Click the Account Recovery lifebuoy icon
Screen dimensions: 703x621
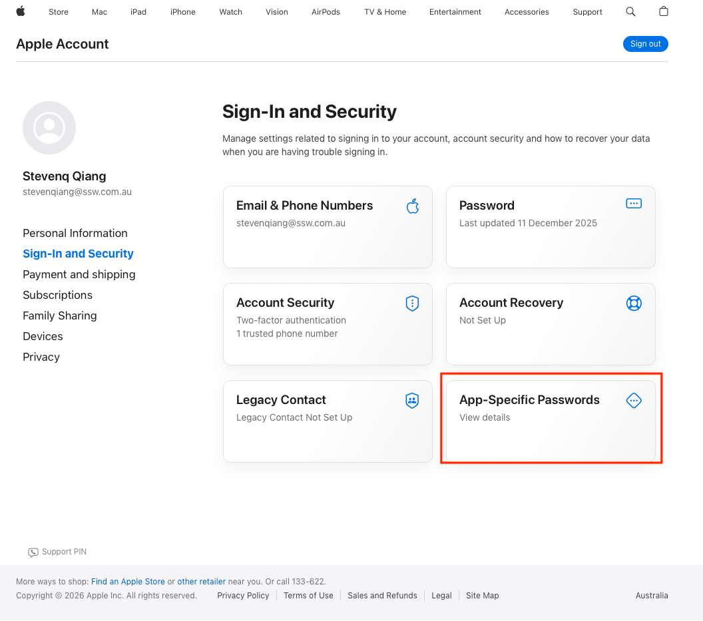click(634, 304)
